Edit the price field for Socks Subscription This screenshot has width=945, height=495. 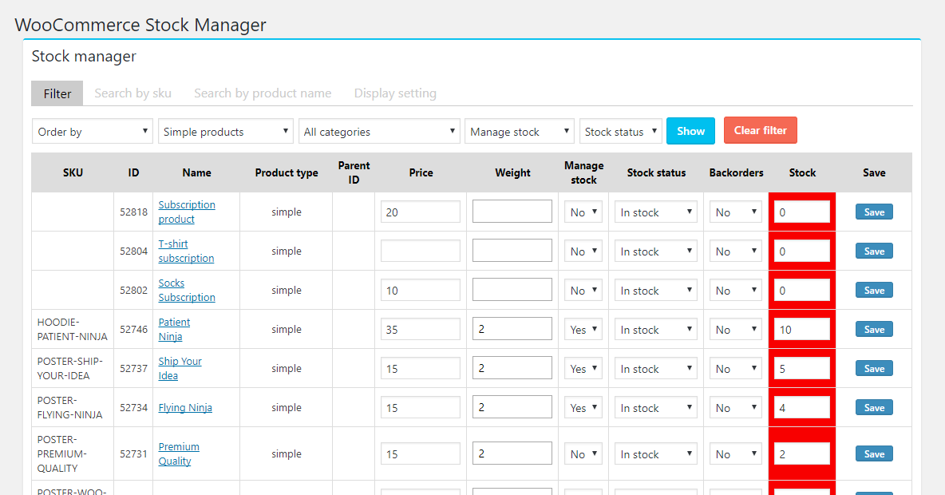pos(421,291)
